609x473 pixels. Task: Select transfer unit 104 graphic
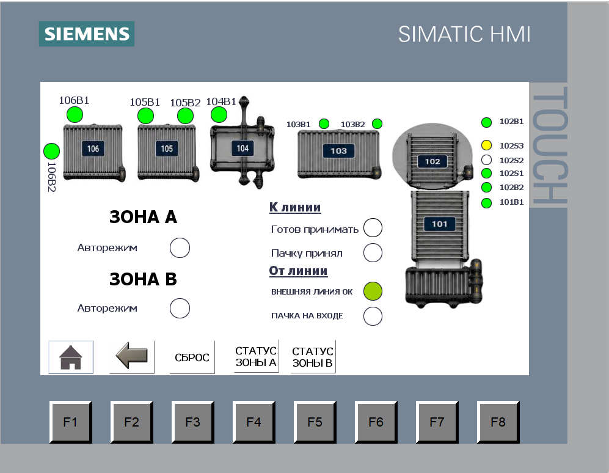tap(243, 143)
